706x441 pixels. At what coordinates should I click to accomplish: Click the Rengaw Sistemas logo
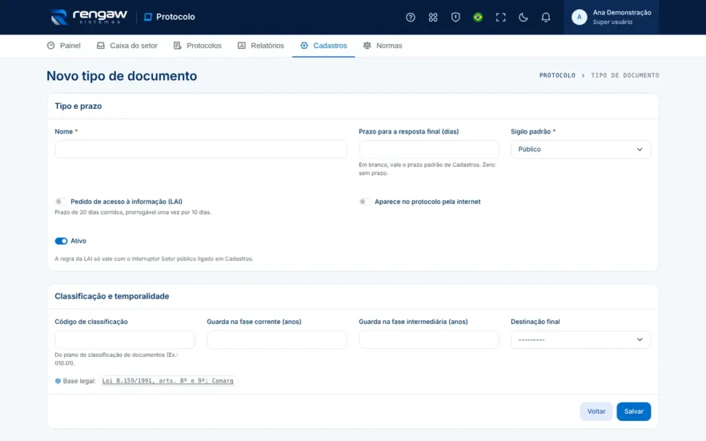pos(89,17)
